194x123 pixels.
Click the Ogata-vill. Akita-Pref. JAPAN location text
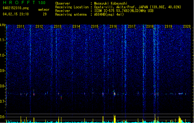coord(138,7)
